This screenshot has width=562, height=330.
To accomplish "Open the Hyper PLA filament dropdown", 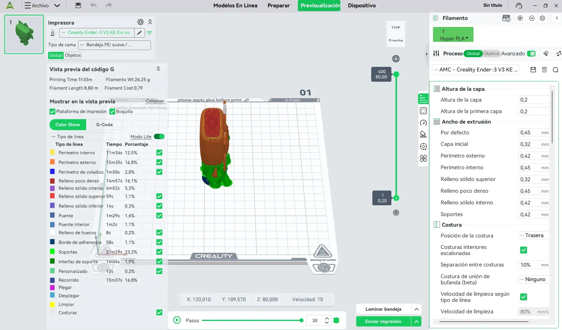I will tap(453, 35).
